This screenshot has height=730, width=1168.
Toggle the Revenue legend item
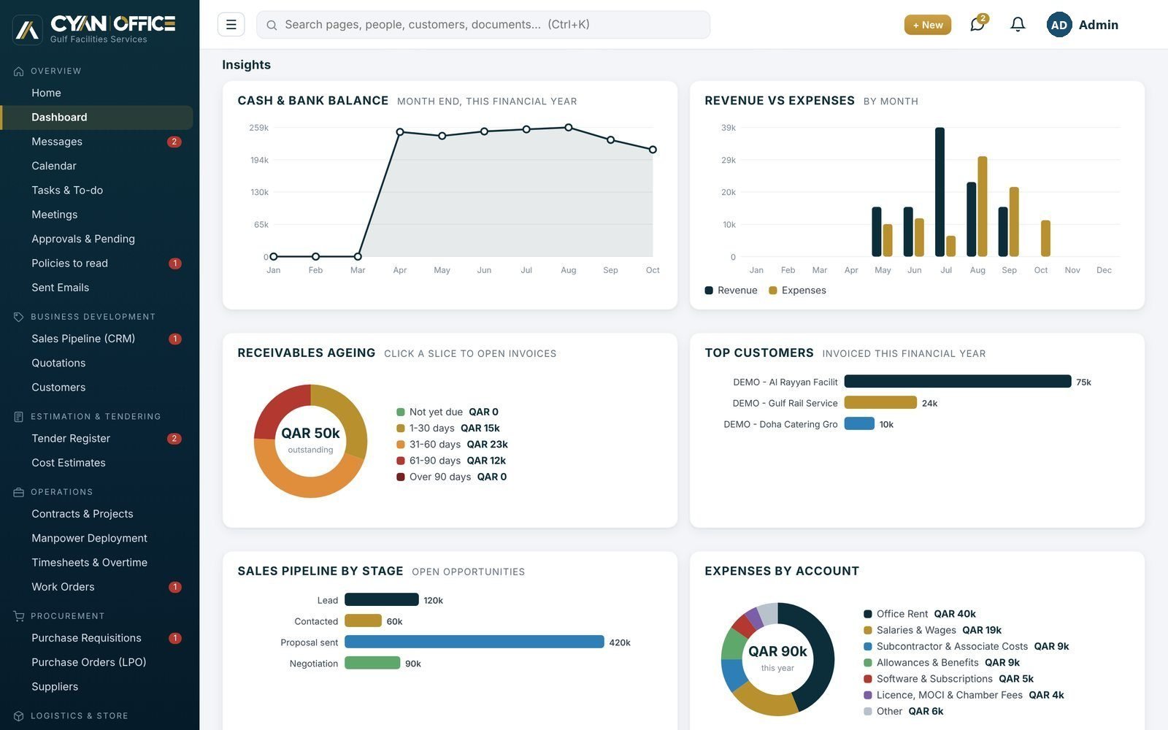(x=731, y=291)
